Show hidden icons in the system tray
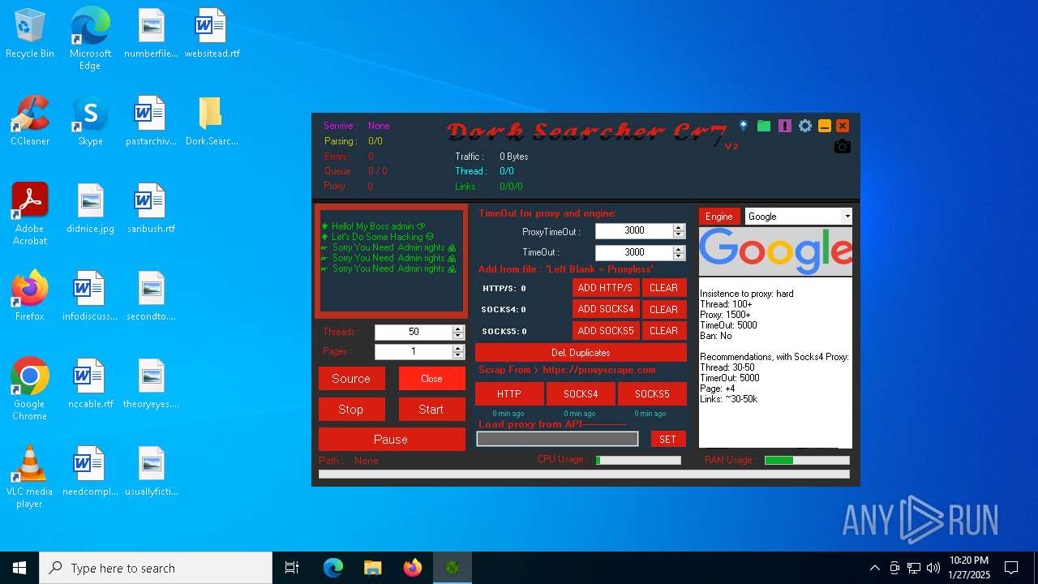 pos(874,568)
